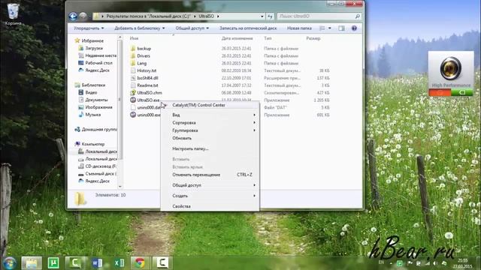This screenshot has width=481, height=270.
Task: Open the address bar history dropdown arrow
Action: click(x=262, y=16)
